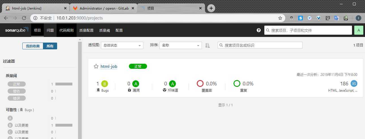Click the 可靠性 Bugs filter heading
365x139 pixels.
pyautogui.click(x=20, y=110)
